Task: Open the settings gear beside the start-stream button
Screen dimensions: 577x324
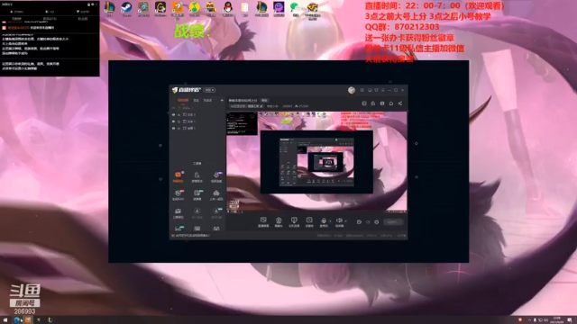Action: (377, 222)
